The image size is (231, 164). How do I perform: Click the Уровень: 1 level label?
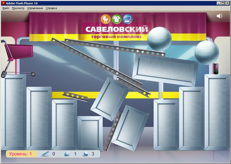21,154
